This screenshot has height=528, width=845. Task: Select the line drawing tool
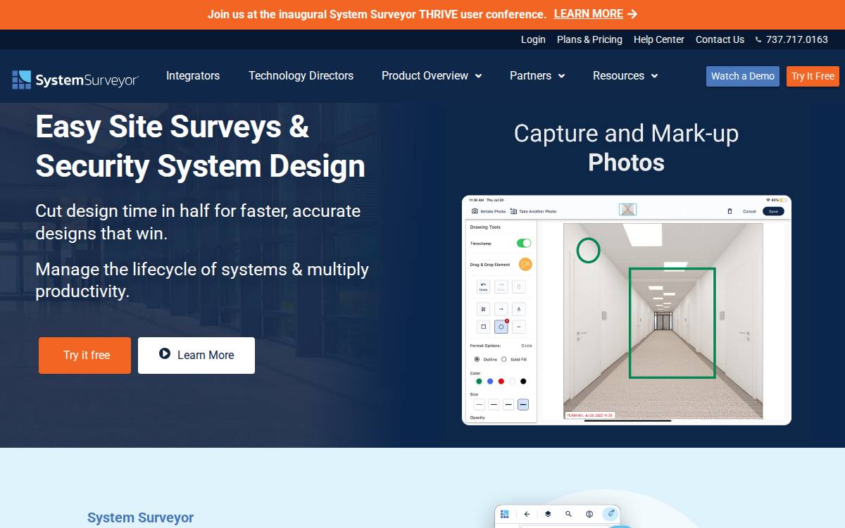coord(518,327)
